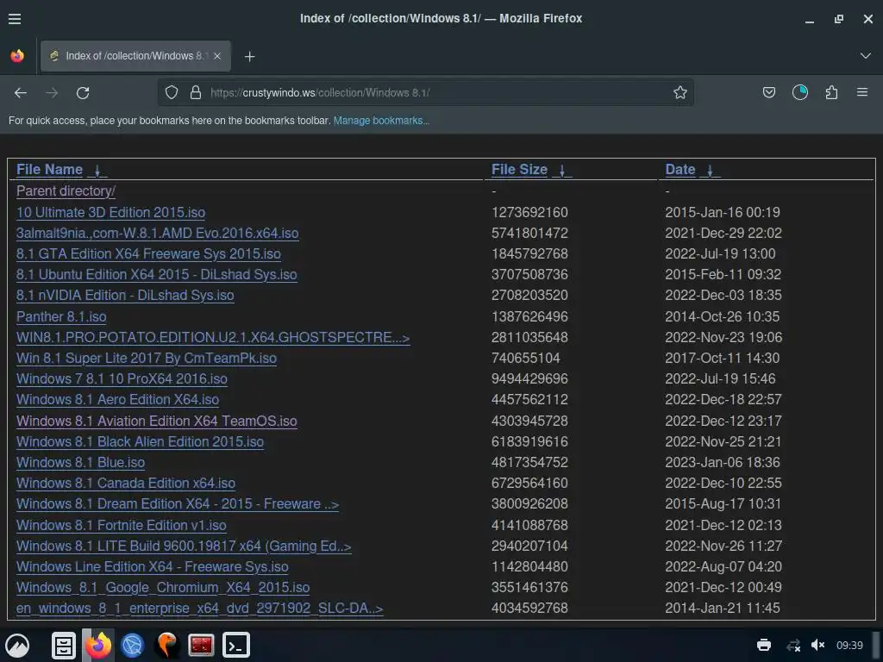Click the forward navigation arrow
This screenshot has height=662, width=883.
pos(52,92)
